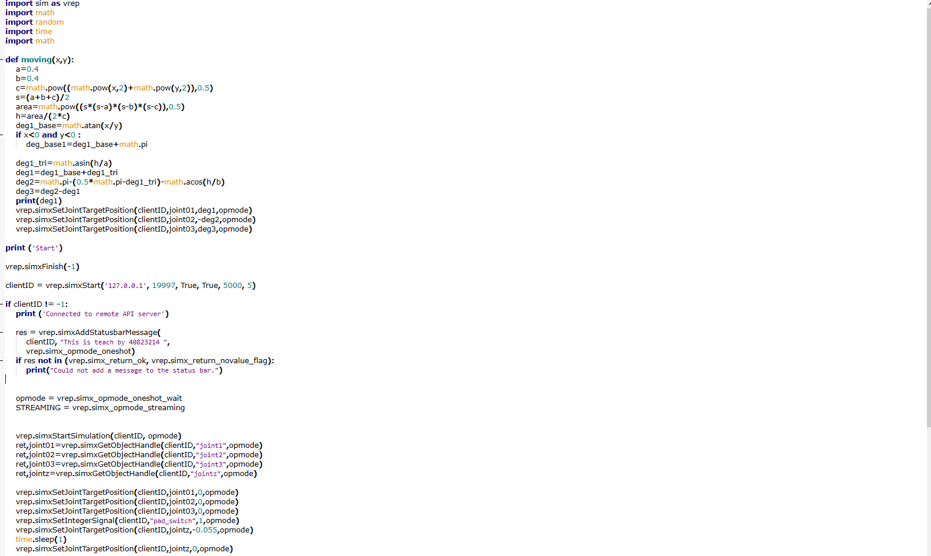Collapse the 'if clientID != -1:' fold marker

point(2,304)
